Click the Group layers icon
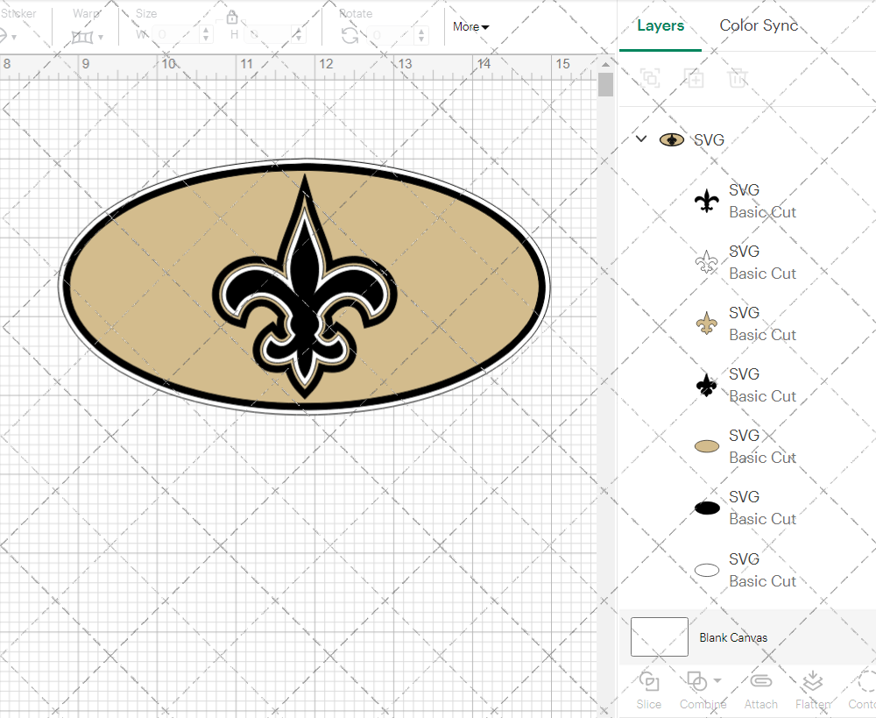The image size is (876, 718). (x=650, y=78)
